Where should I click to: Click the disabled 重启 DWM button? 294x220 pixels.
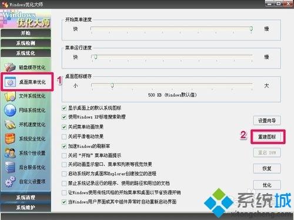tap(267, 153)
